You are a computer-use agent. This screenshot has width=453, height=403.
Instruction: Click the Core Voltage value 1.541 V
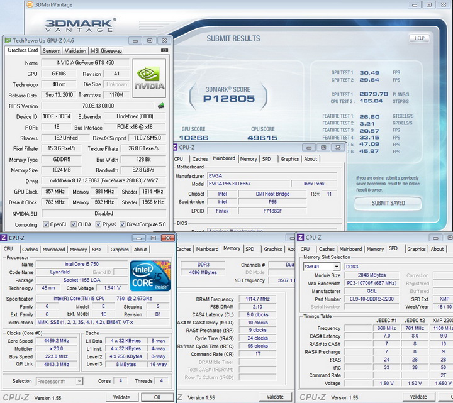[112, 288]
